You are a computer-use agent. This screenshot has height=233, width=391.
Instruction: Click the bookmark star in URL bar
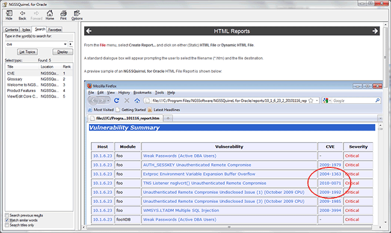(x=311, y=101)
